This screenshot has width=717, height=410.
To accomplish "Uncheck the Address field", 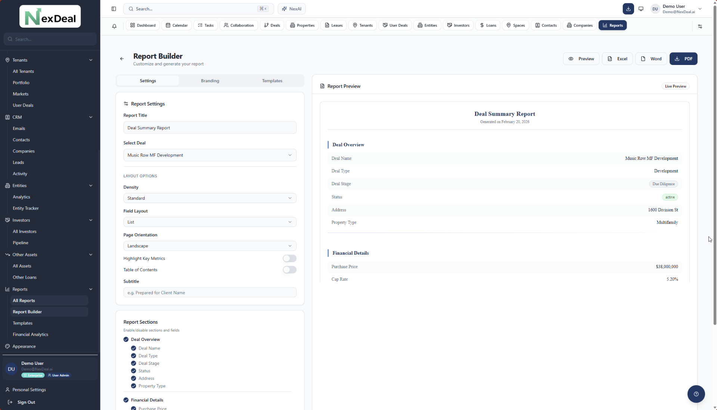I will point(133,378).
